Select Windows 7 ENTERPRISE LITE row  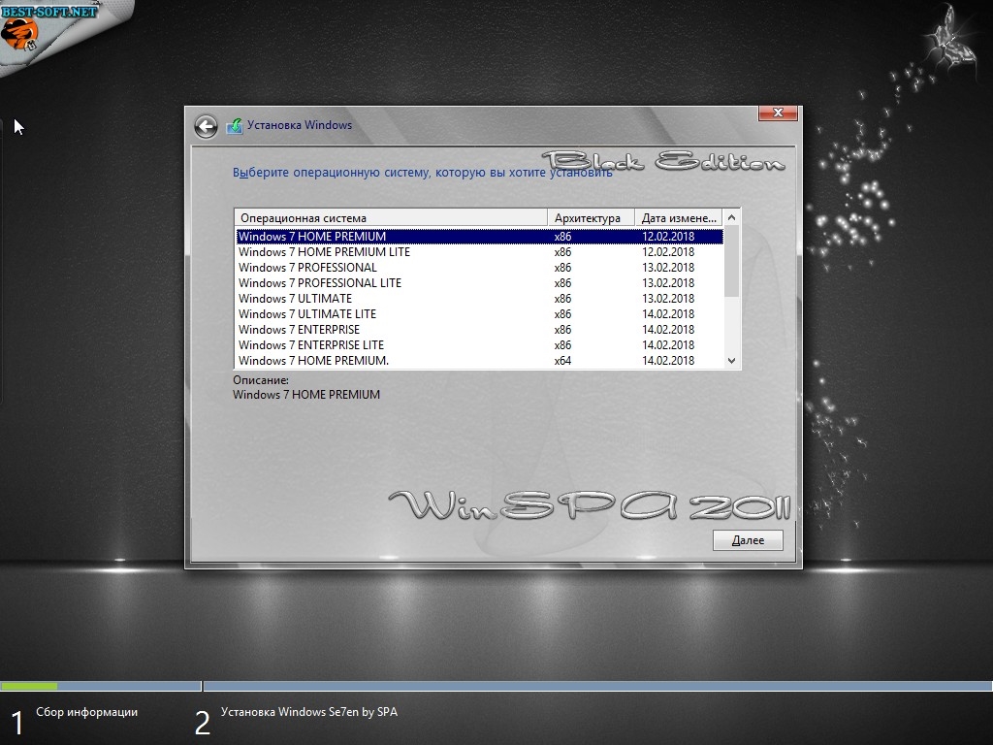tap(479, 344)
